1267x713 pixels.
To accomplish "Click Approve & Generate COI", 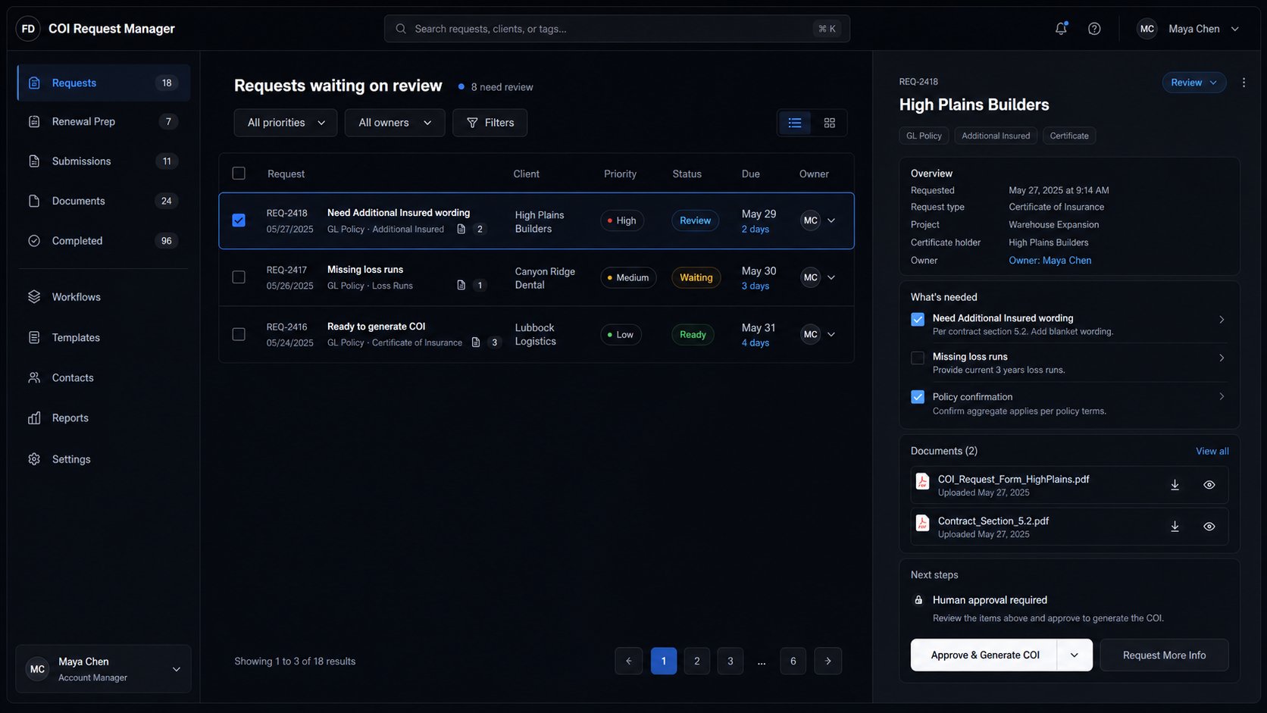I will pyautogui.click(x=984, y=655).
